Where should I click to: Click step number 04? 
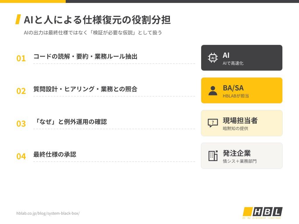pyautogui.click(x=21, y=156)
